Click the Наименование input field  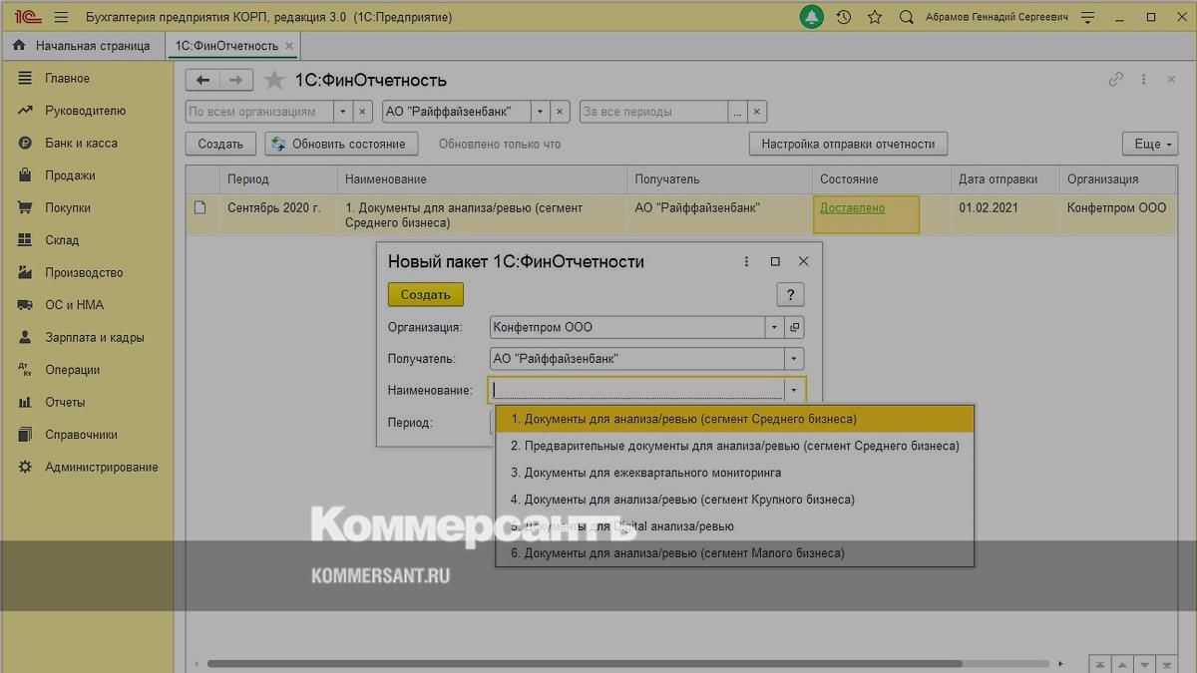coord(636,390)
